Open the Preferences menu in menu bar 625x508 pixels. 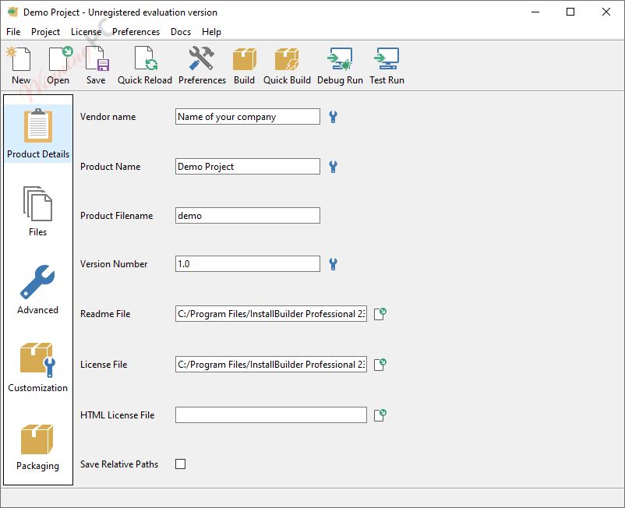[136, 32]
